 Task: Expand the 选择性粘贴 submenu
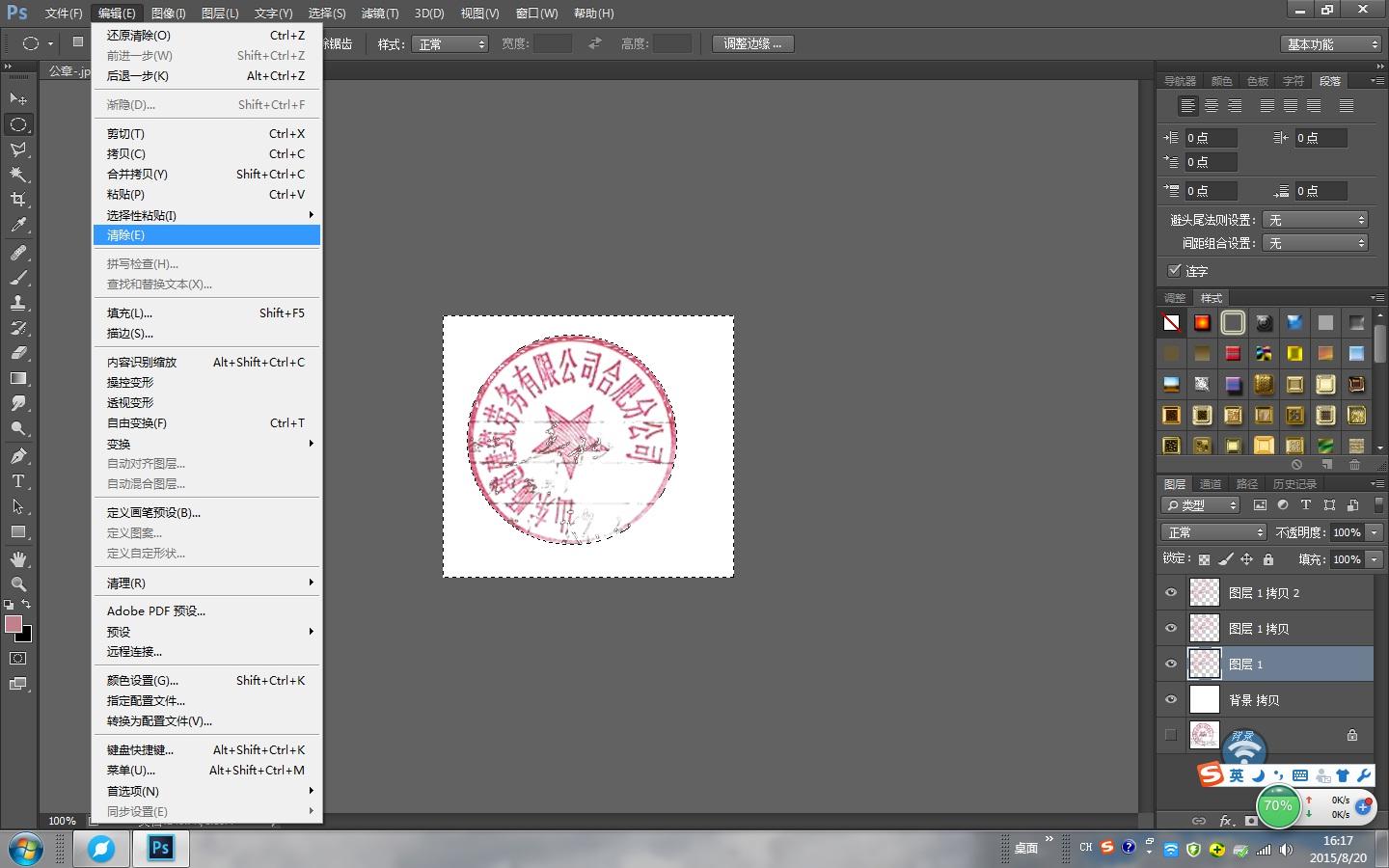tap(206, 215)
